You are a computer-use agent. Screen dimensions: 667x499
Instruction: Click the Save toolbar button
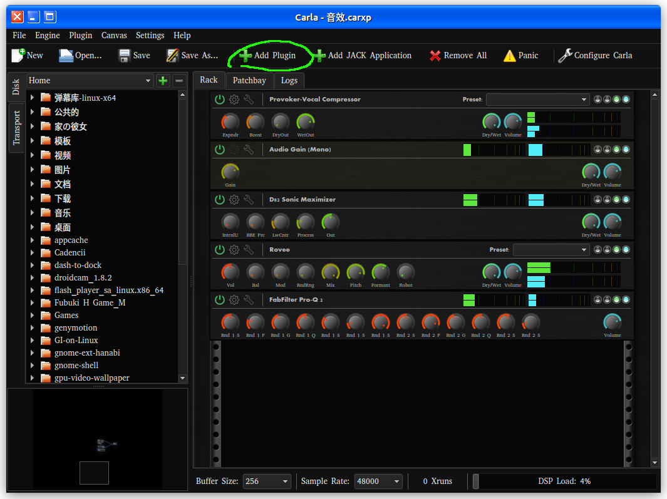pos(135,55)
